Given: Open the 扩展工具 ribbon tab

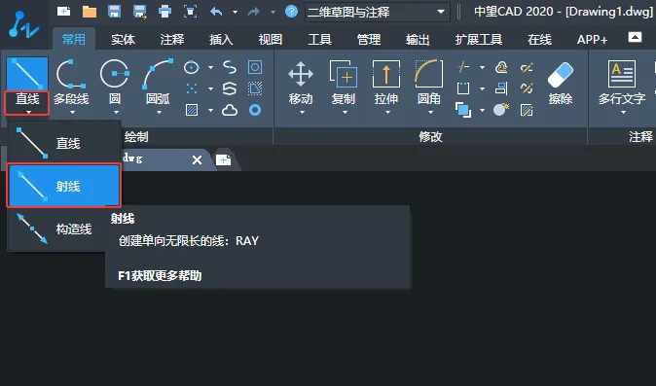Looking at the screenshot, I should coord(479,39).
